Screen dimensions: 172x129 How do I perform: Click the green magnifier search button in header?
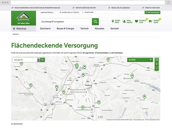click(x=95, y=22)
